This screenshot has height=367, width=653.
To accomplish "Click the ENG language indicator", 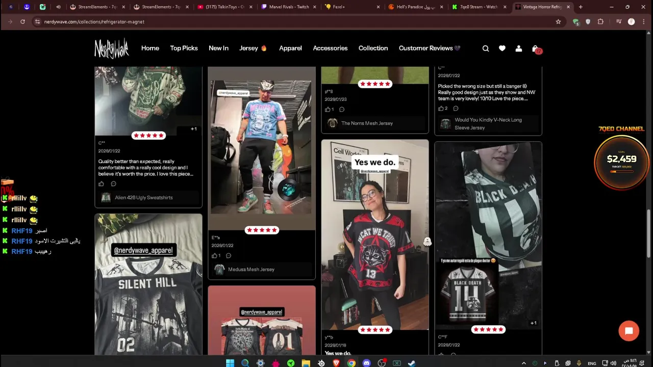I will [592, 363].
